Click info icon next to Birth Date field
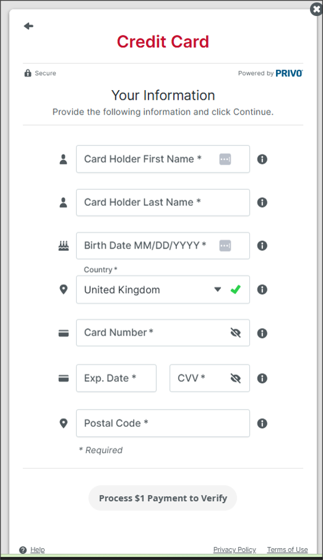This screenshot has height=560, width=323. [262, 246]
